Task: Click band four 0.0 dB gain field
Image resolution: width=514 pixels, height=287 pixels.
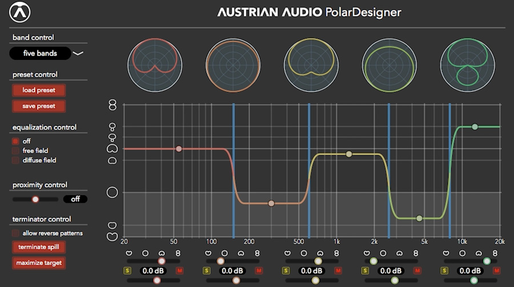Action: (x=391, y=271)
